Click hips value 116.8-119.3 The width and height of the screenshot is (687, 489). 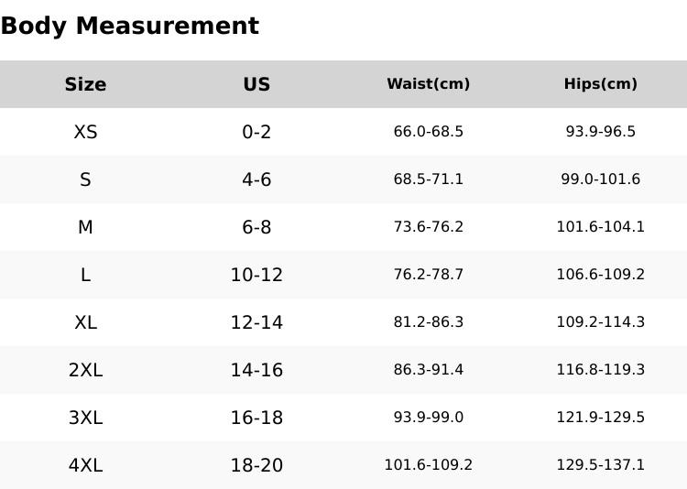[x=600, y=370]
